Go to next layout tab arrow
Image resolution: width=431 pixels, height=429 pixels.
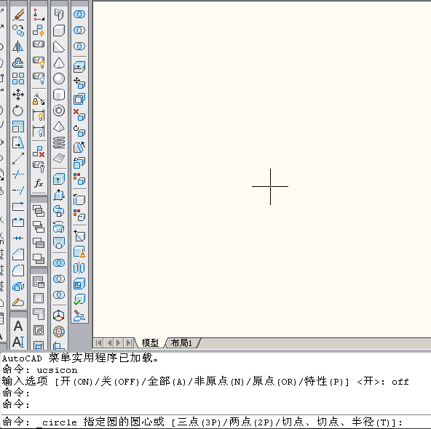[x=119, y=342]
